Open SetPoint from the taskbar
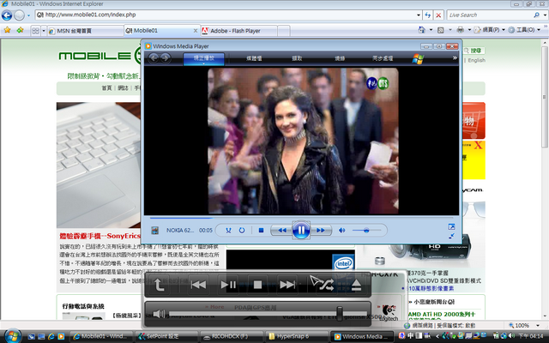The width and height of the screenshot is (549, 343). pyautogui.click(x=166, y=336)
